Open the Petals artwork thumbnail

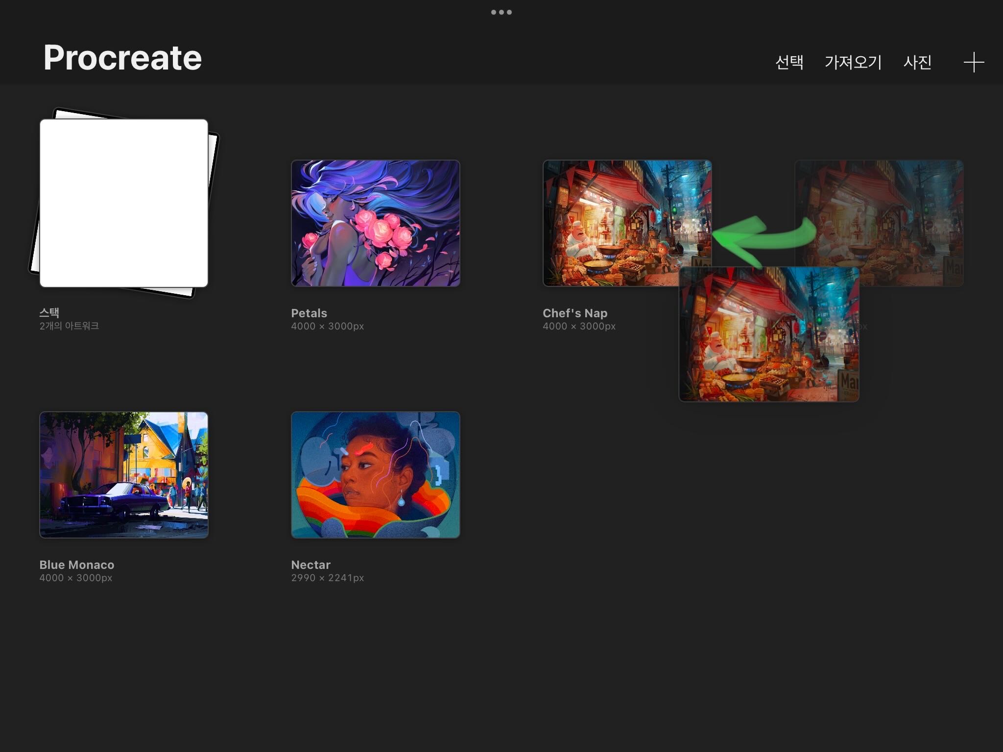click(x=376, y=223)
